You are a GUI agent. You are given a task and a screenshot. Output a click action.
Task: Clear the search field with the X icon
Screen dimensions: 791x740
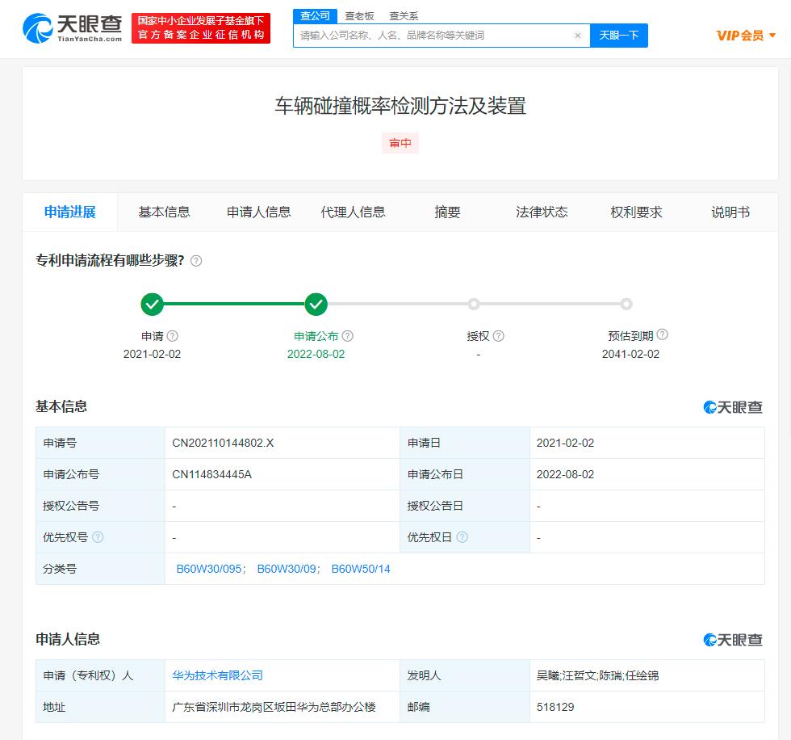(x=578, y=36)
